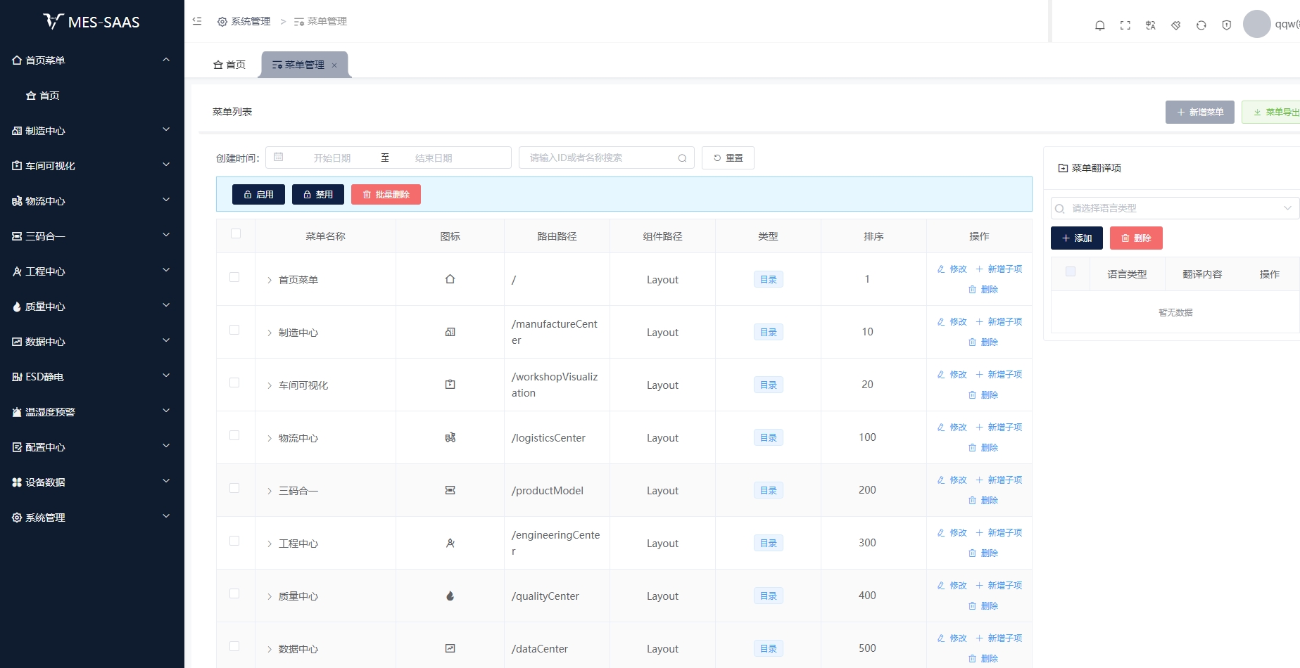This screenshot has width=1300, height=668.
Task: Open 制造中心 sidebar menu
Action: [92, 131]
